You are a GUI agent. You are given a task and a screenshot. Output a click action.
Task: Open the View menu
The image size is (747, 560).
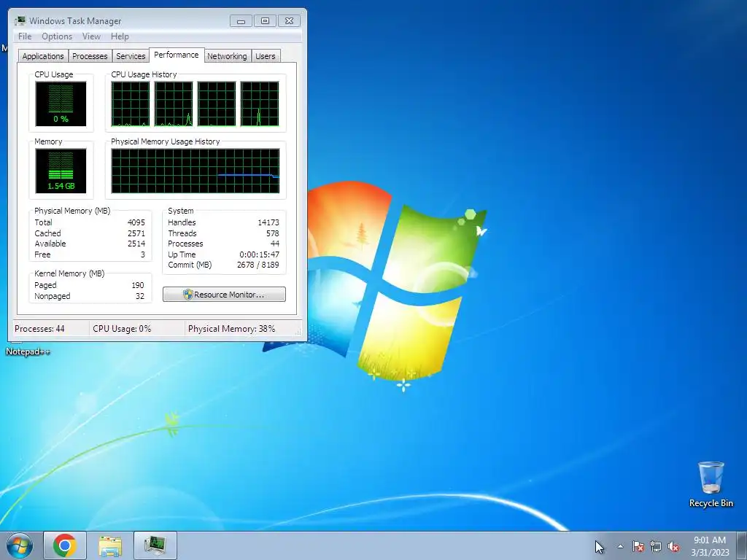coord(91,36)
